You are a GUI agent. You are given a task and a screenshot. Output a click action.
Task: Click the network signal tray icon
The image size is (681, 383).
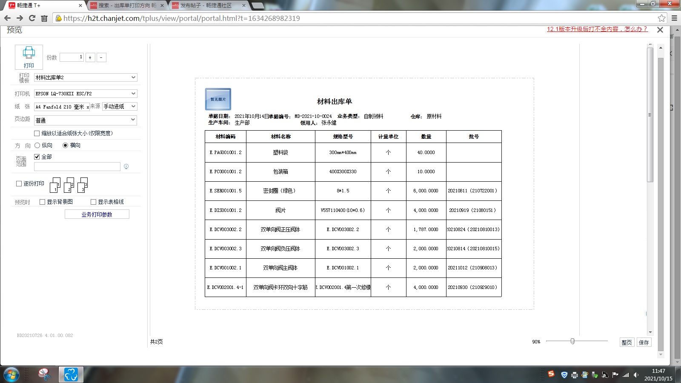click(x=626, y=375)
